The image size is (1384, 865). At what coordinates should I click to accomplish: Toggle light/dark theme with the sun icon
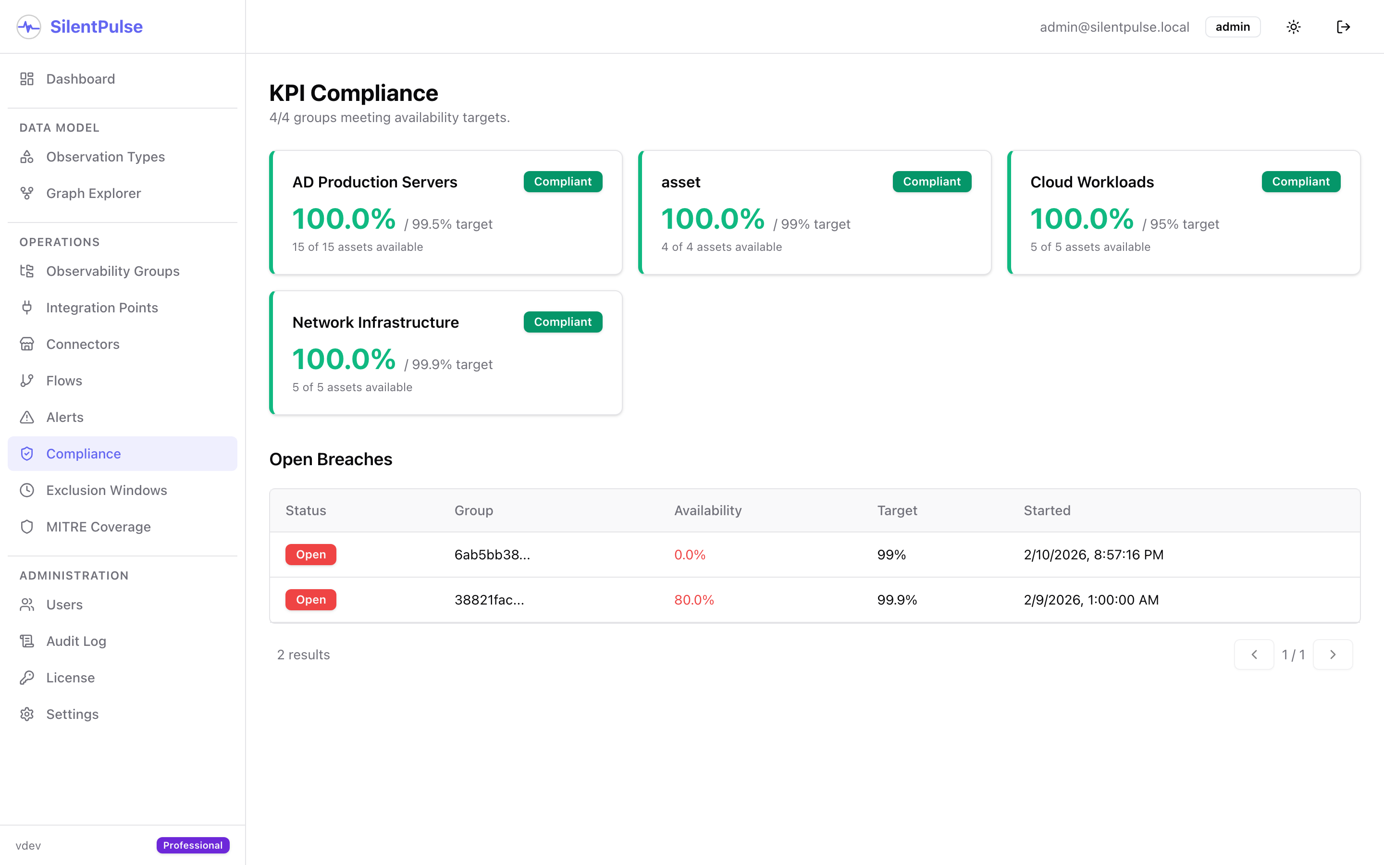click(1294, 27)
